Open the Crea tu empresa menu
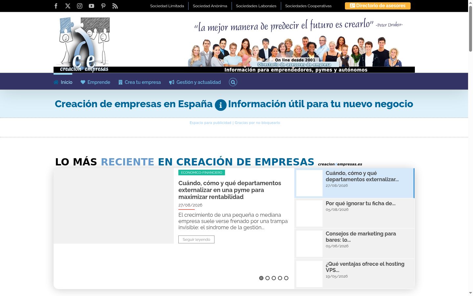Image resolution: width=473 pixels, height=296 pixels. [140, 82]
